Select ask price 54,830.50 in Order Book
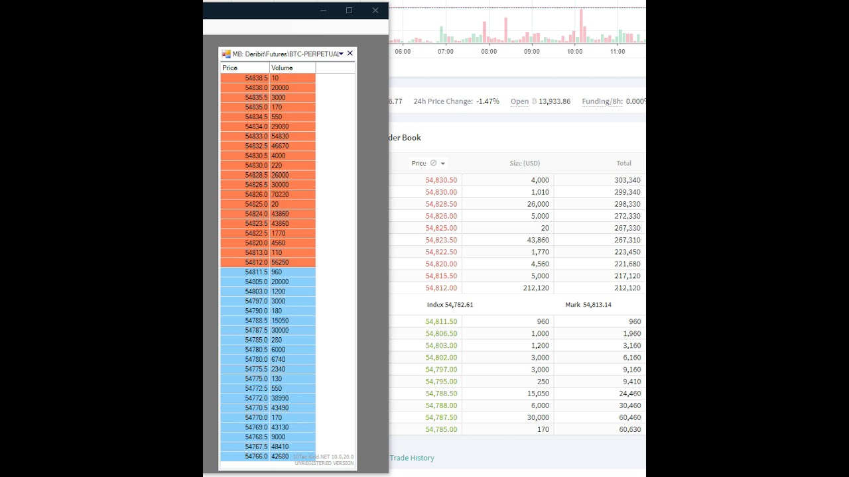Image resolution: width=849 pixels, height=477 pixels. coord(441,180)
